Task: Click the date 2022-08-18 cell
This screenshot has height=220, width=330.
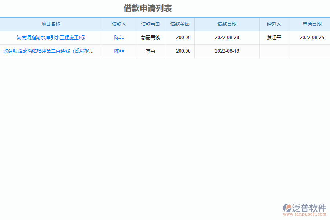Action: coord(227,51)
